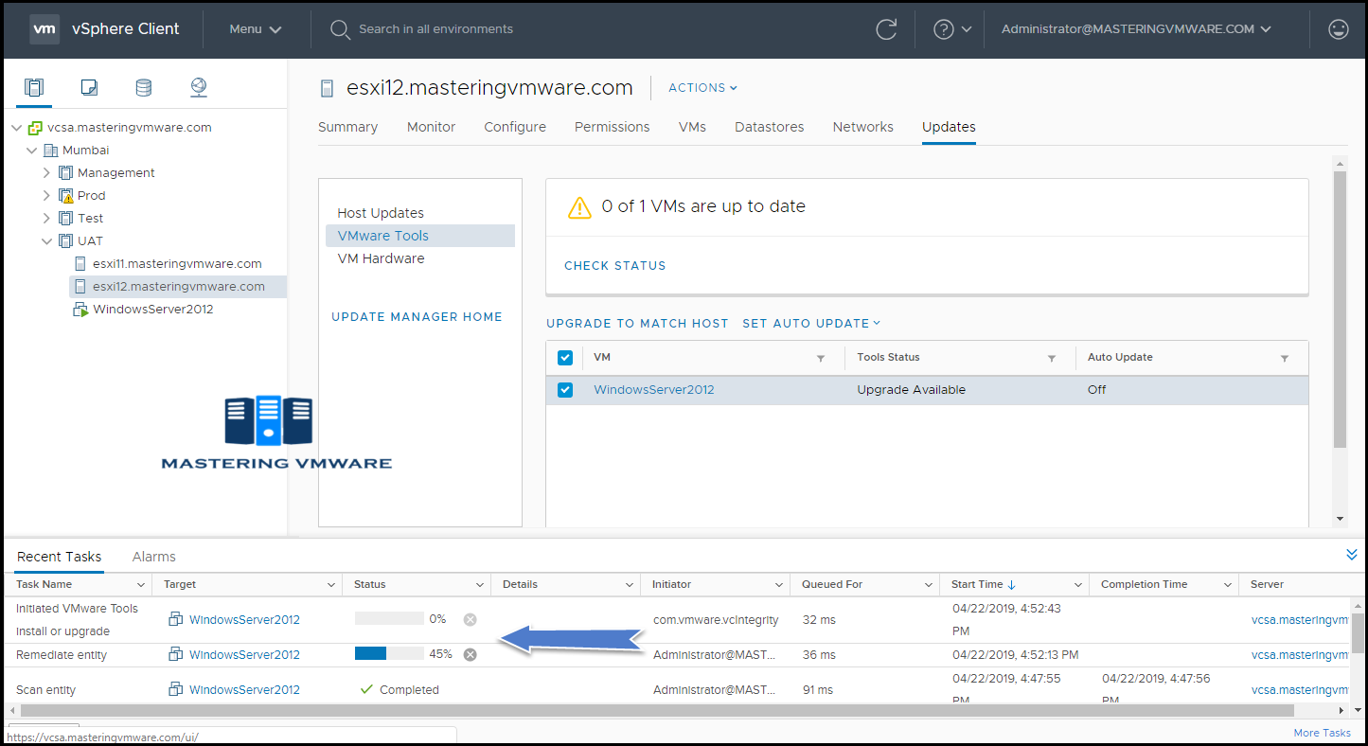
Task: Filter the VM column
Action: point(821,359)
